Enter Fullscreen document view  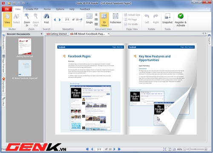[115, 19]
